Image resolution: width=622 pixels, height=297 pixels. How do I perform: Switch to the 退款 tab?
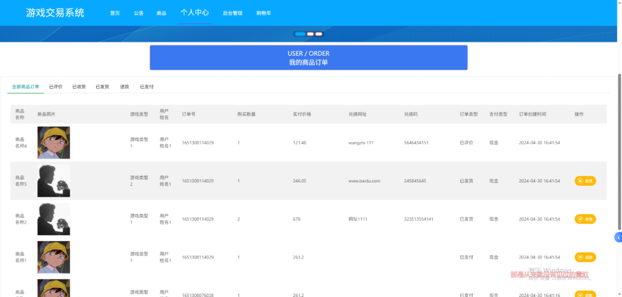coord(124,86)
